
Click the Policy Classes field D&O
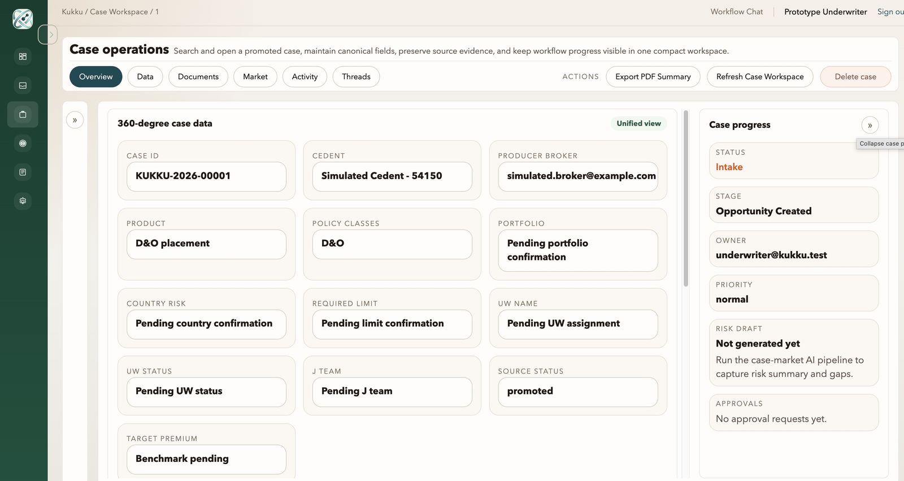[x=392, y=244]
